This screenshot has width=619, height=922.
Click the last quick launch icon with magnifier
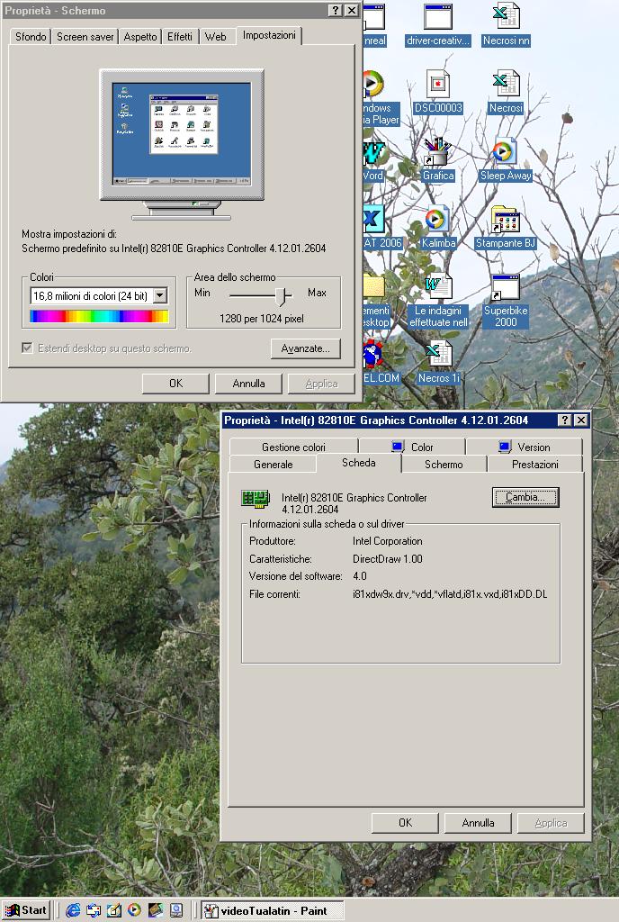(x=175, y=910)
